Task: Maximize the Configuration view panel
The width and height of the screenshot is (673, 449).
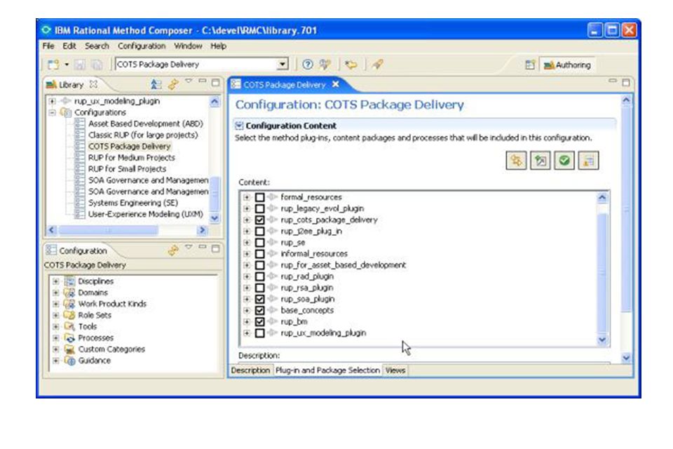Action: pyautogui.click(x=215, y=248)
